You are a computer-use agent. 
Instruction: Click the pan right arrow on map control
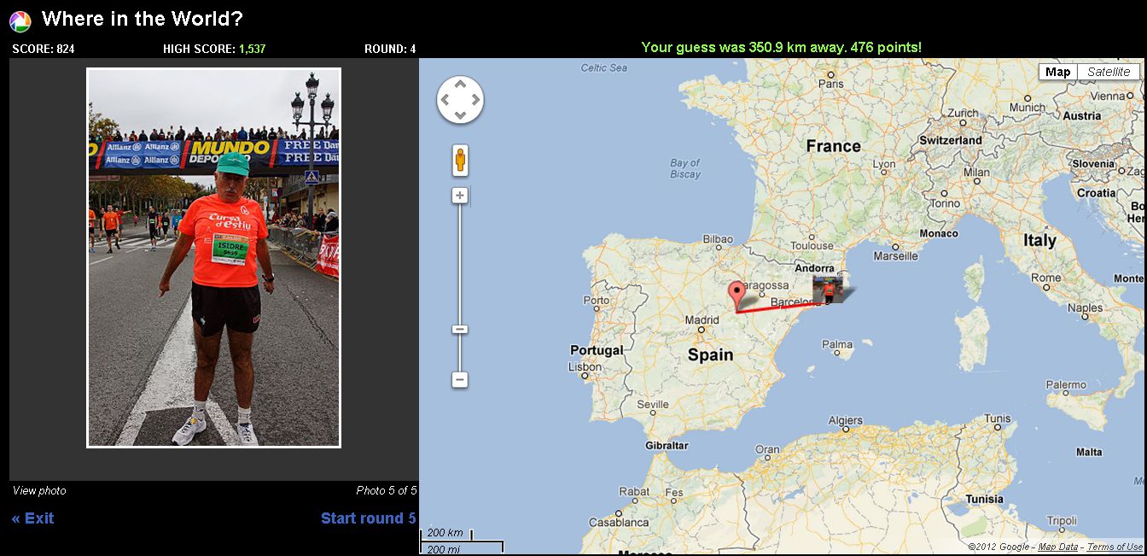[475, 98]
